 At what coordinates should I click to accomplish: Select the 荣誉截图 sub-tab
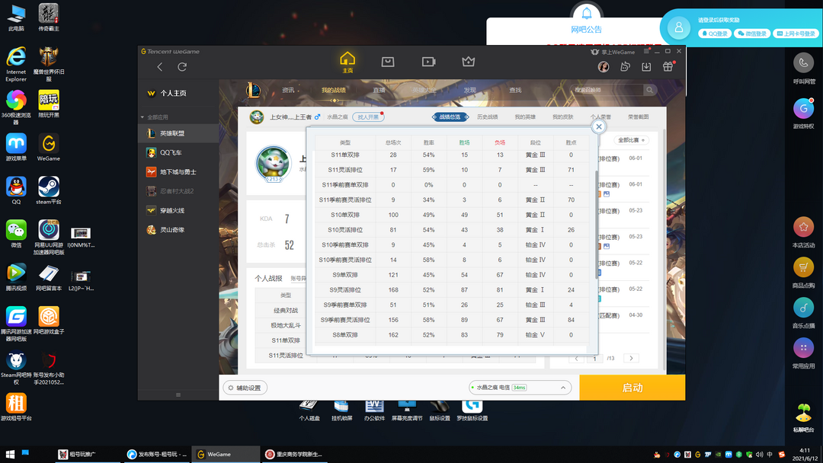[639, 117]
